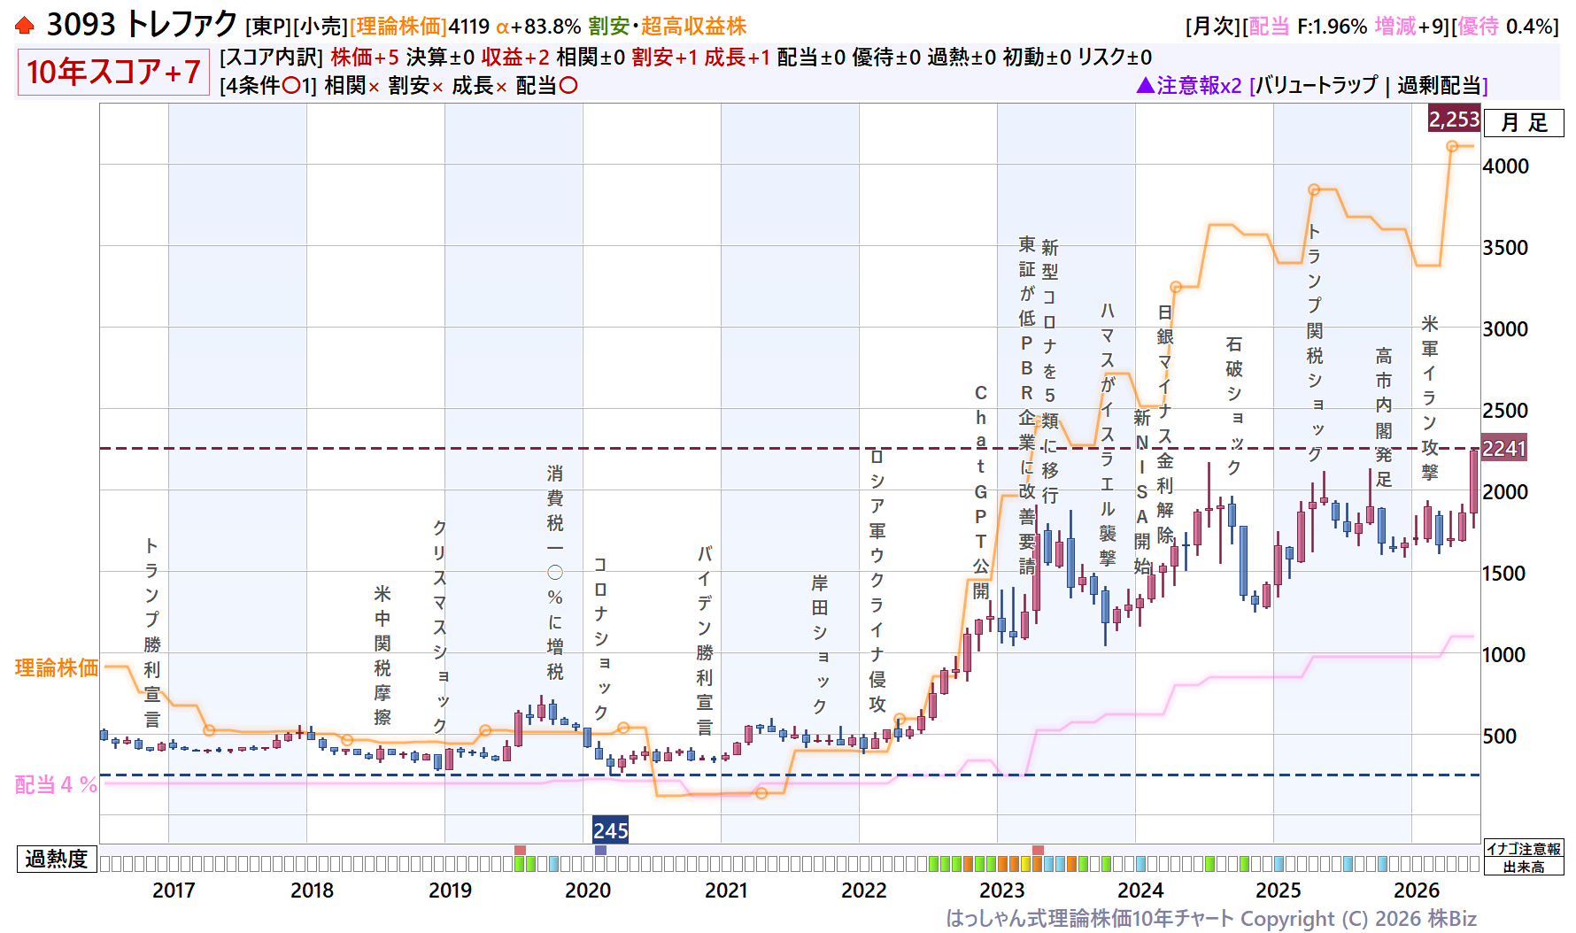Image resolution: width=1576 pixels, height=933 pixels.
Task: Click the orange [理論株価] header label
Action: pyautogui.click(x=398, y=27)
